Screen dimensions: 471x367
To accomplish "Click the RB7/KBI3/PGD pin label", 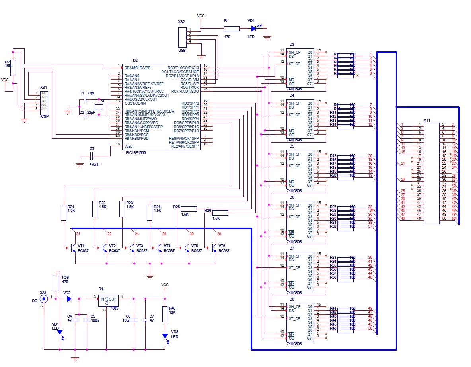I will pos(136,138).
